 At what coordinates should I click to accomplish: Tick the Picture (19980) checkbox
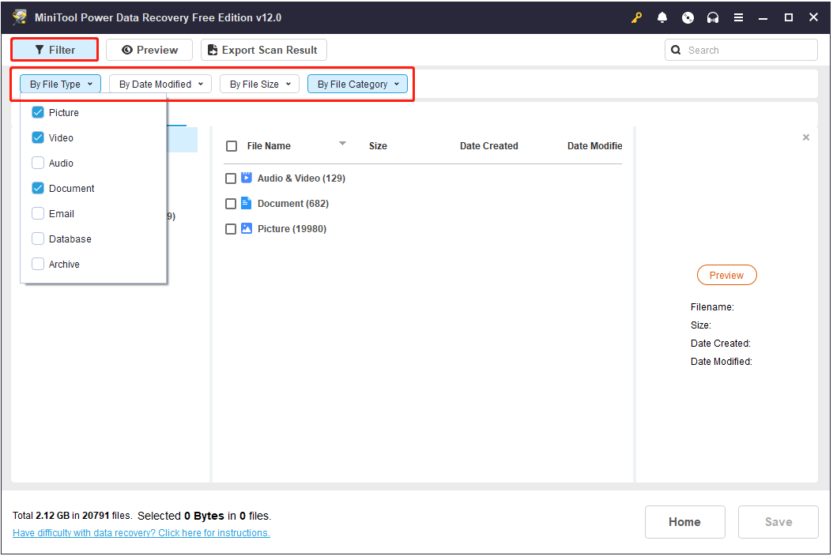click(x=231, y=229)
